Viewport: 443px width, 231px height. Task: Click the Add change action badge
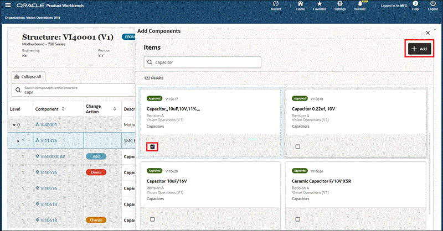tap(96, 156)
